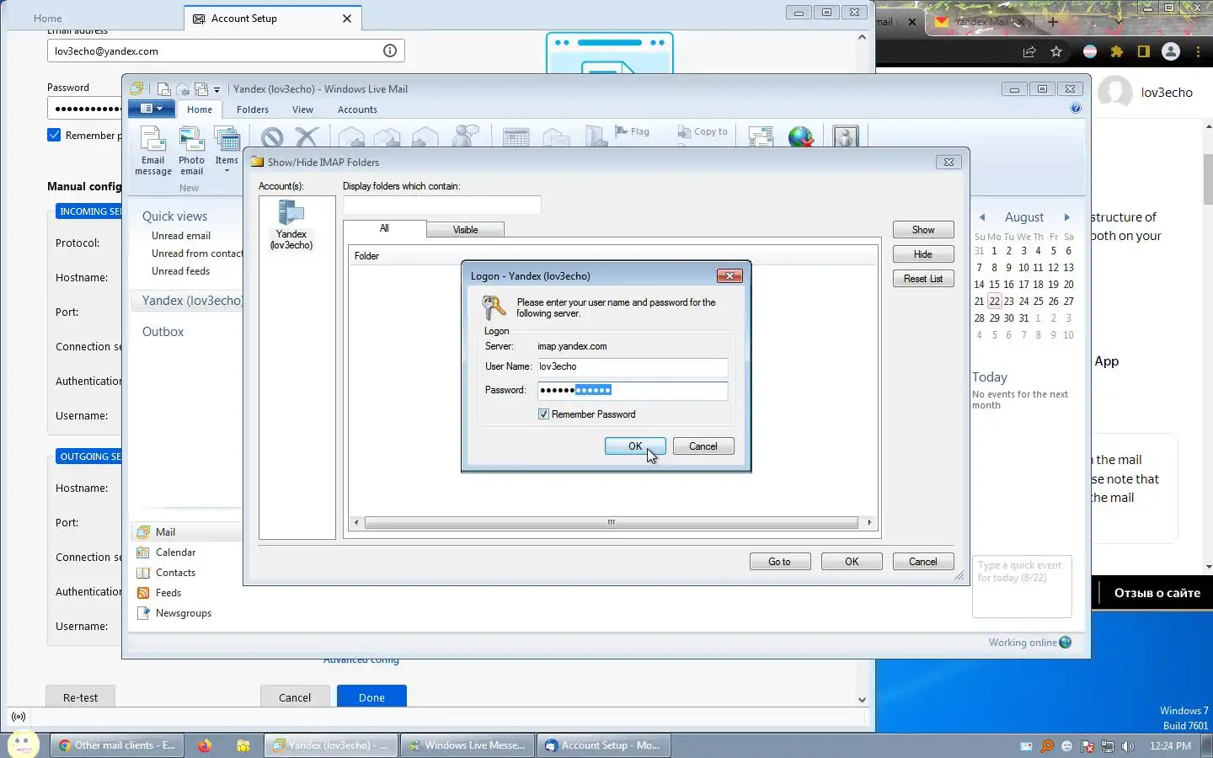Open the blue application menu button in Live Mail
The height and width of the screenshot is (758, 1213).
coord(152,109)
